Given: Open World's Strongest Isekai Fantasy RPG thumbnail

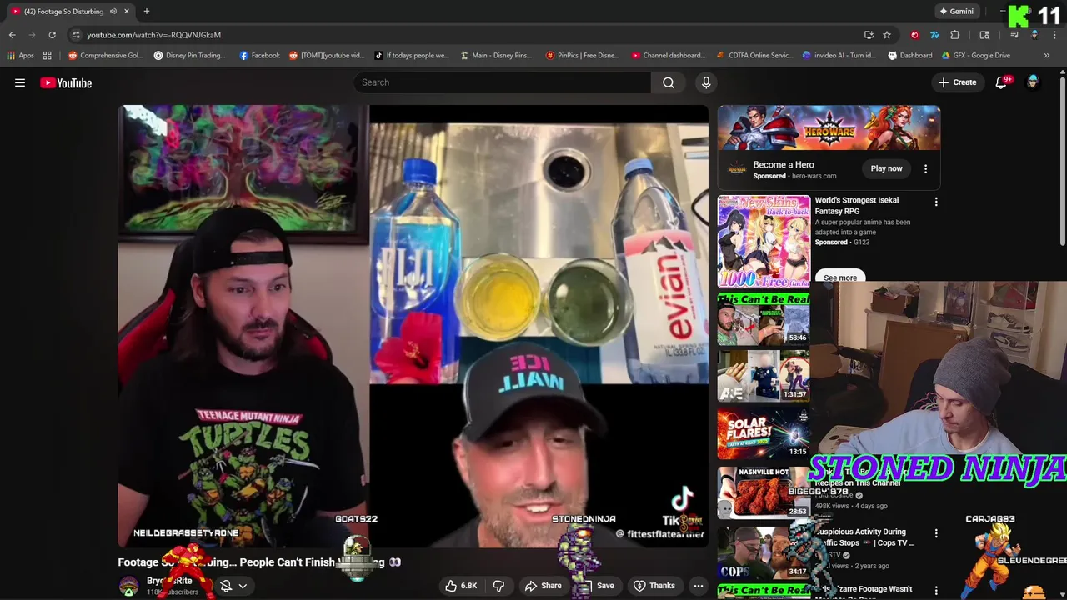Looking at the screenshot, I should pos(764,242).
